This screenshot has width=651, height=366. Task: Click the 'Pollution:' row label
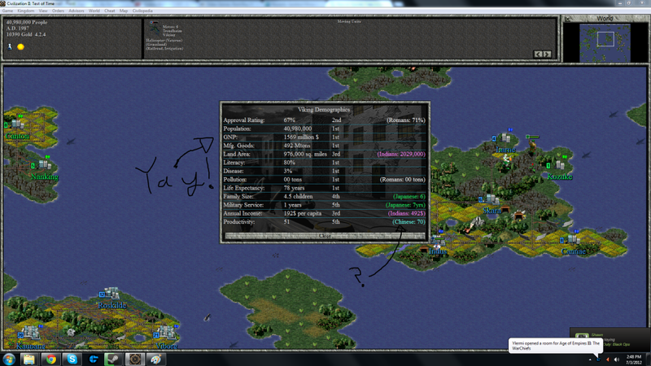click(x=235, y=180)
